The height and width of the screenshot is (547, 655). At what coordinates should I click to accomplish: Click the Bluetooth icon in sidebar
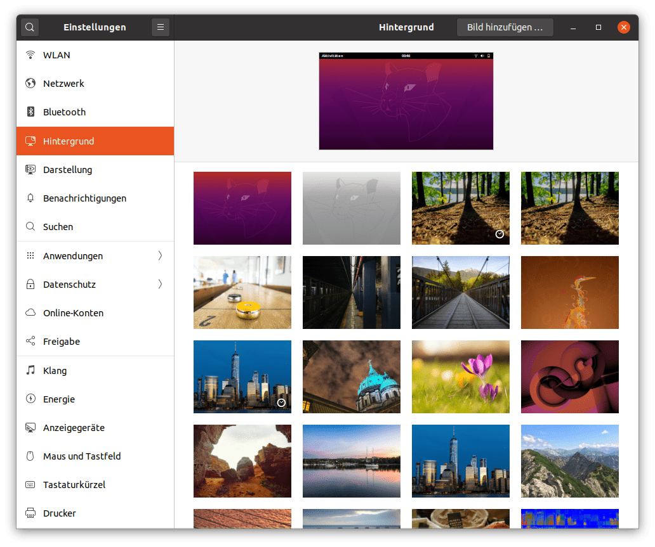point(30,112)
